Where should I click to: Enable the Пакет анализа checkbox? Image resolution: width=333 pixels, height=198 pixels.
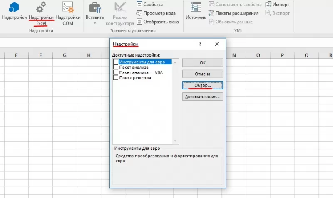116,67
